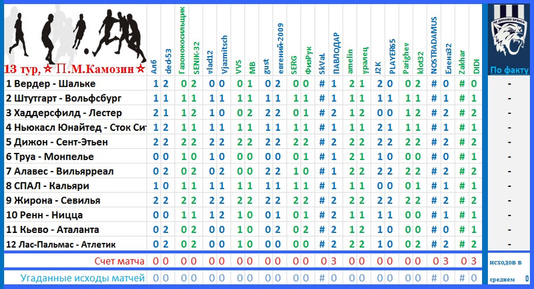Click the 'Газонокосильщик' column header
The height and width of the screenshot is (289, 534).
(x=182, y=40)
